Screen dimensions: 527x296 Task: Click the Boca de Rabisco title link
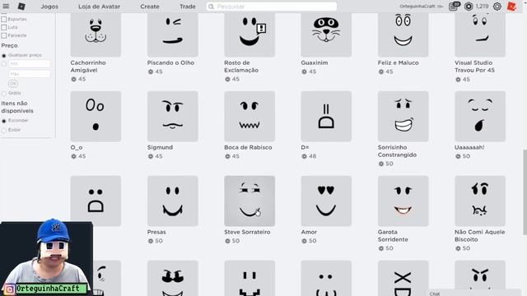(248, 147)
